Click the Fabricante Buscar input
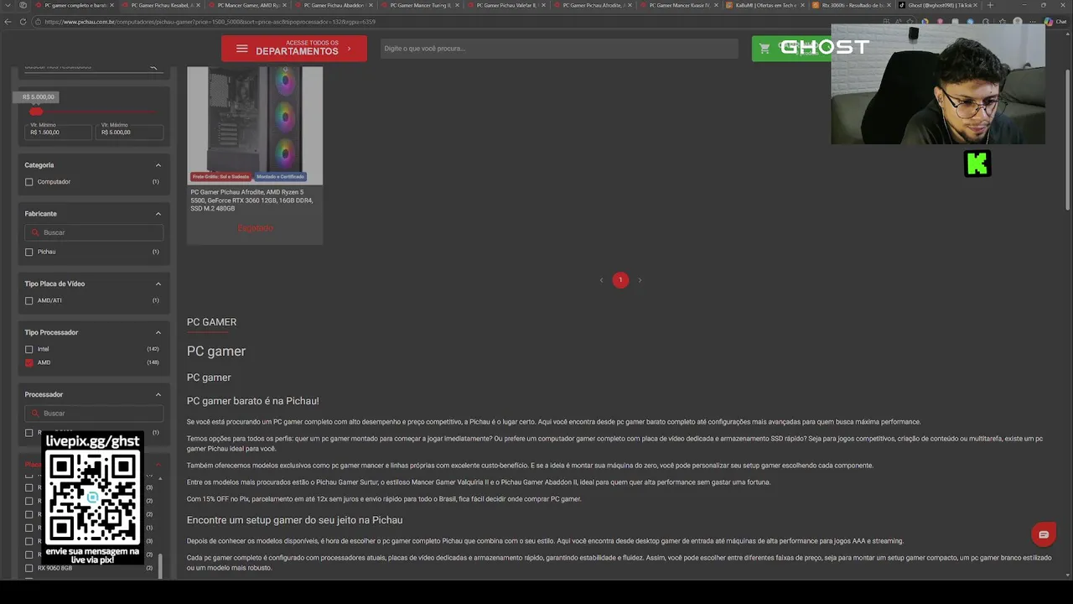1073x604 pixels. 94,232
